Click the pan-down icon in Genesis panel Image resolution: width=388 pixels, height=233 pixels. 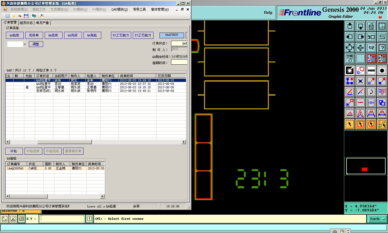click(361, 26)
